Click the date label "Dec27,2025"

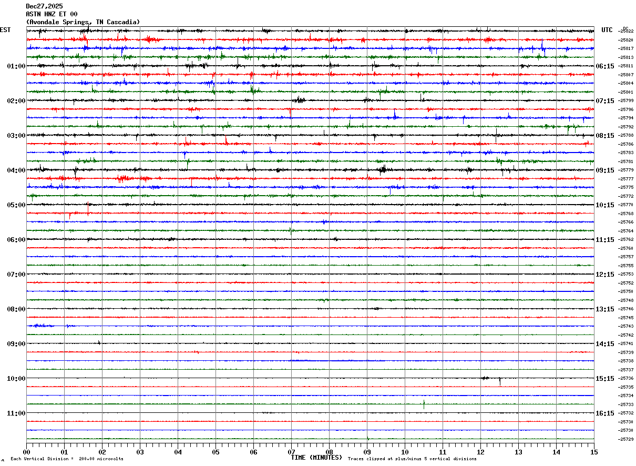pyautogui.click(x=44, y=6)
